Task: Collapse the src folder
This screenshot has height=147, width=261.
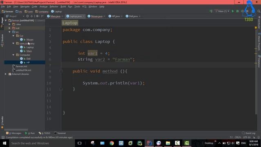Action: pyautogui.click(x=10, y=32)
